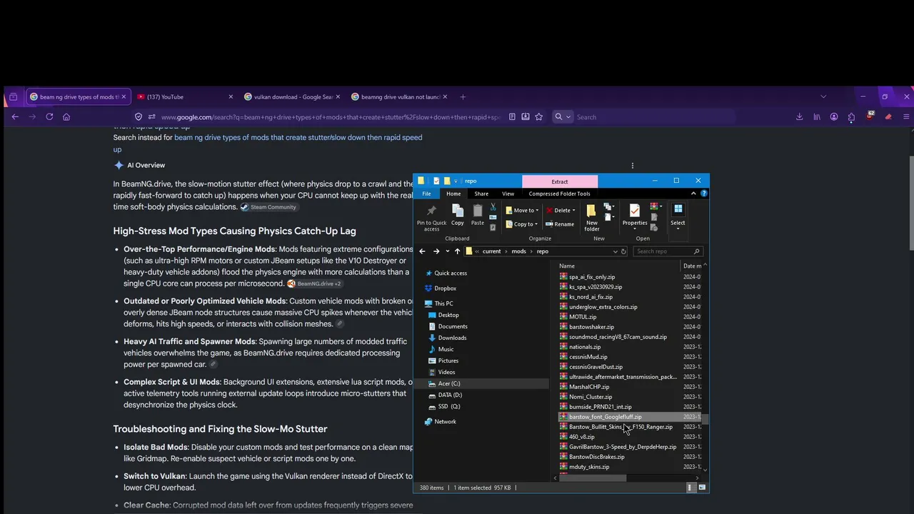Open the Copy to dropdown
The image size is (914, 514).
click(x=521, y=224)
